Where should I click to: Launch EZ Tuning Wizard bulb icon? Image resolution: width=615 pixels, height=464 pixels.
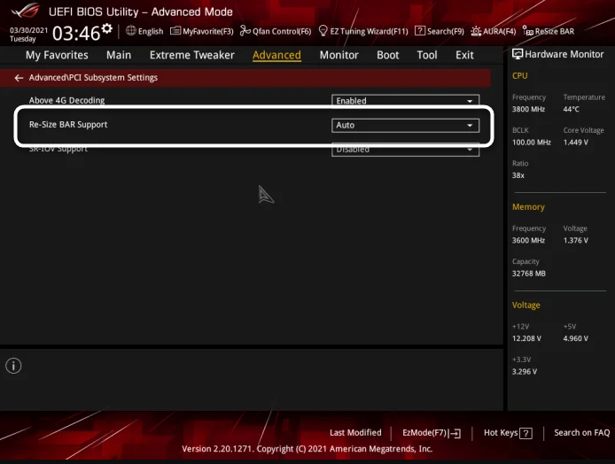coord(323,31)
